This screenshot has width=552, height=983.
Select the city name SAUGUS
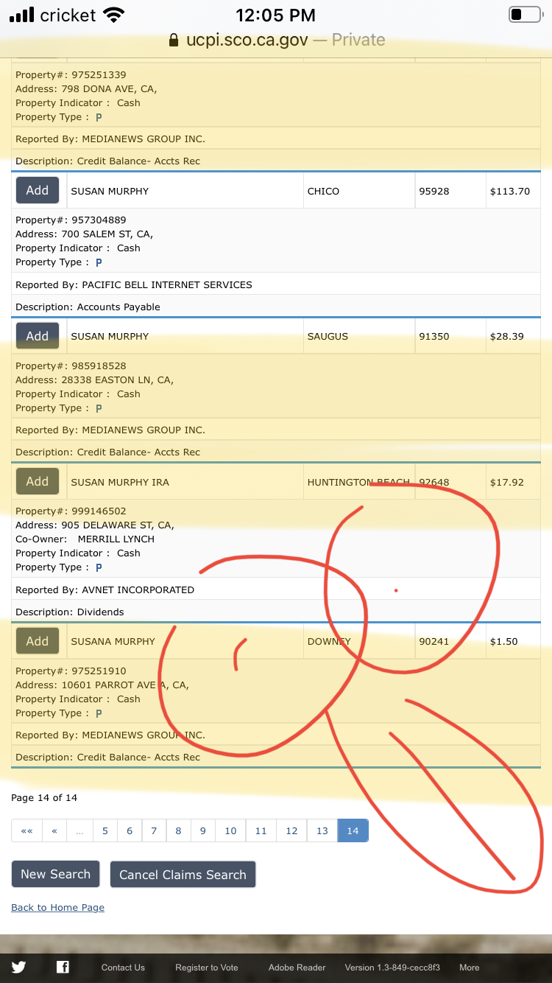328,336
